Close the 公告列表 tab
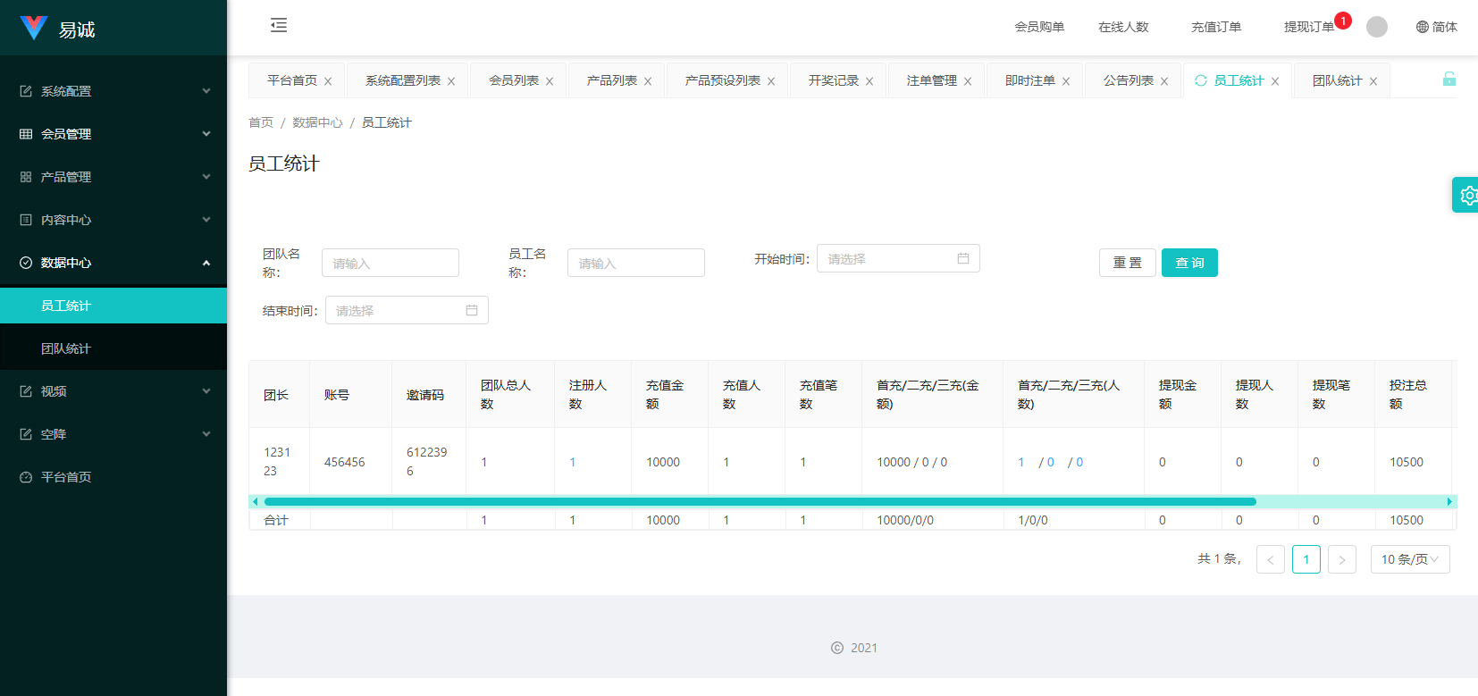Screen dimensions: 1478x696 (x=1164, y=81)
